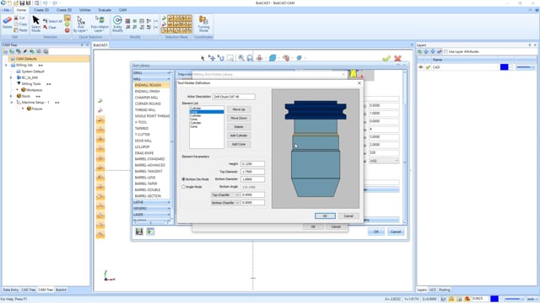This screenshot has height=303, width=540.
Task: Click the Height value field
Action: (253, 164)
